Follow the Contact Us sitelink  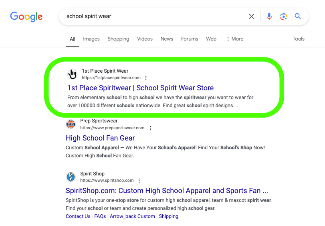coord(78,216)
